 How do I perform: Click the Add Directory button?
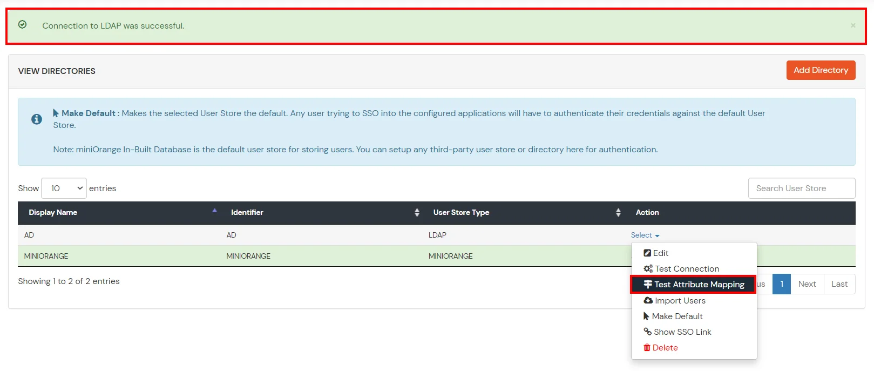pos(821,70)
